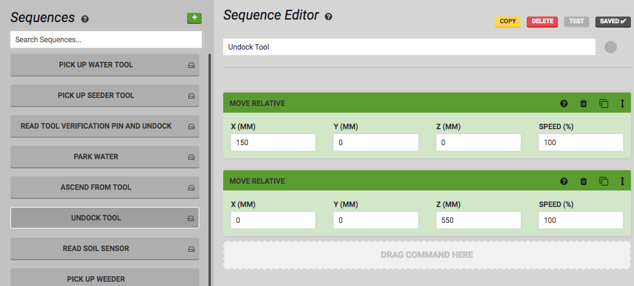The image size is (634, 286).
Task: Delete the Undock Tool sequence
Action: click(x=542, y=21)
